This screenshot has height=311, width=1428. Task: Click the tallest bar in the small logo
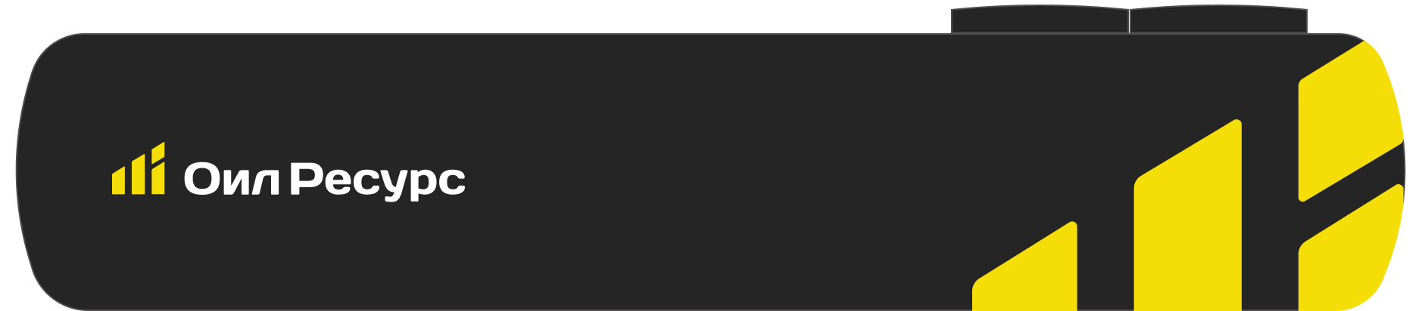tap(158, 168)
